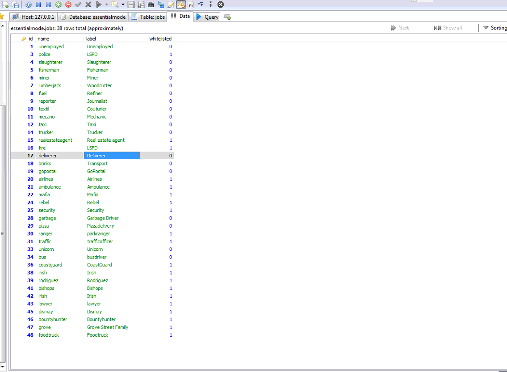
Task: Select the 'Bishops' label cell
Action: tap(112, 288)
